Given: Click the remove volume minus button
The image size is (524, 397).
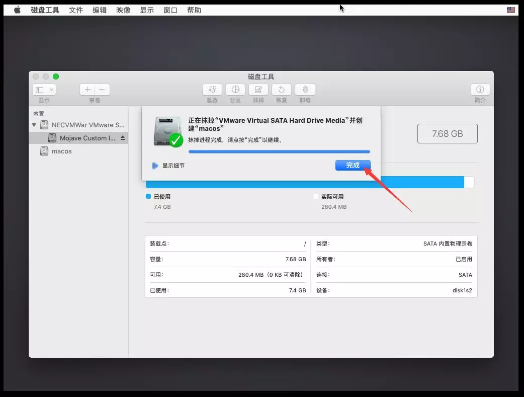Looking at the screenshot, I should click(102, 89).
